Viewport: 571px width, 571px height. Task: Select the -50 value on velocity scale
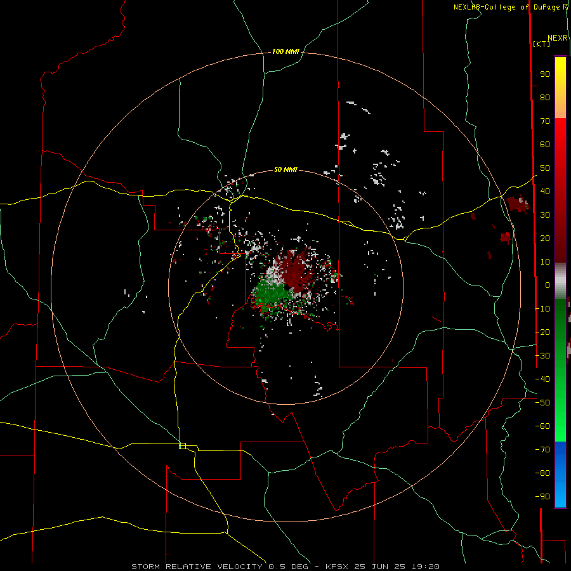pos(542,403)
